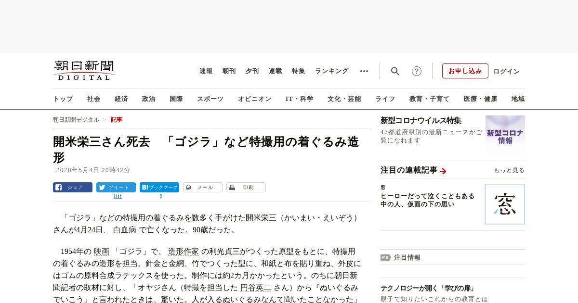Click the date 2020年5月4日 20時42分
Image resolution: width=578 pixels, height=303 pixels.
click(93, 170)
